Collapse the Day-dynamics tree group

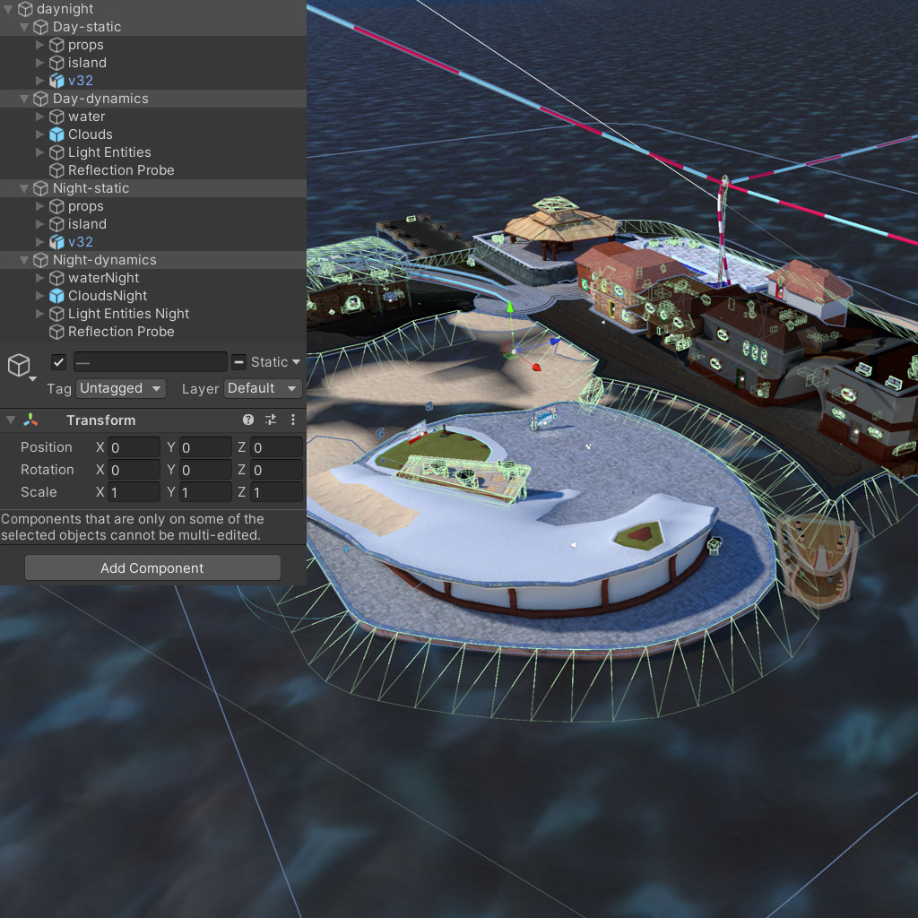click(x=24, y=99)
